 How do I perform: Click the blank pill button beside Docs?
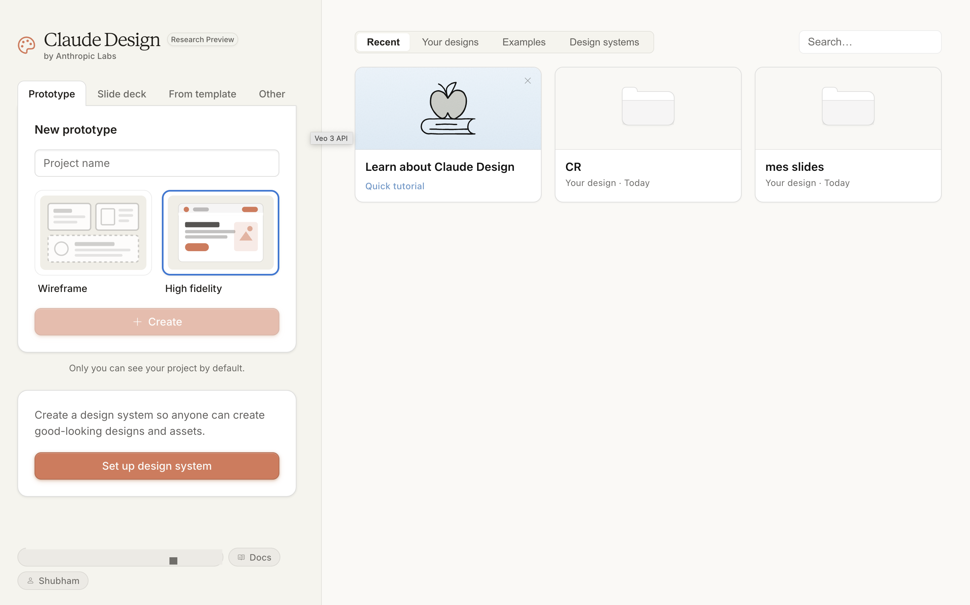click(120, 557)
